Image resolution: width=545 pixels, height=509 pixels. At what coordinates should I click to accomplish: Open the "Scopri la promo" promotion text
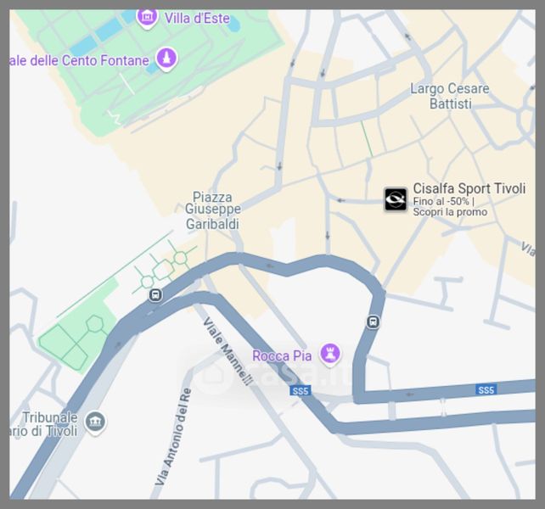pos(450,212)
